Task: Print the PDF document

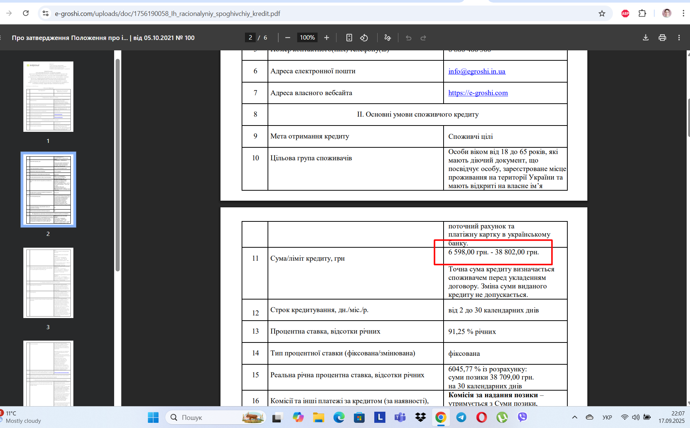Action: (x=662, y=38)
